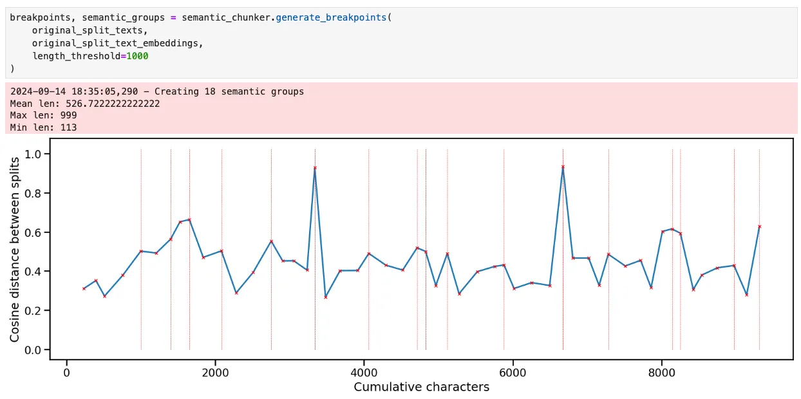
Task: Click the first data point of the line
Action: 84,288
